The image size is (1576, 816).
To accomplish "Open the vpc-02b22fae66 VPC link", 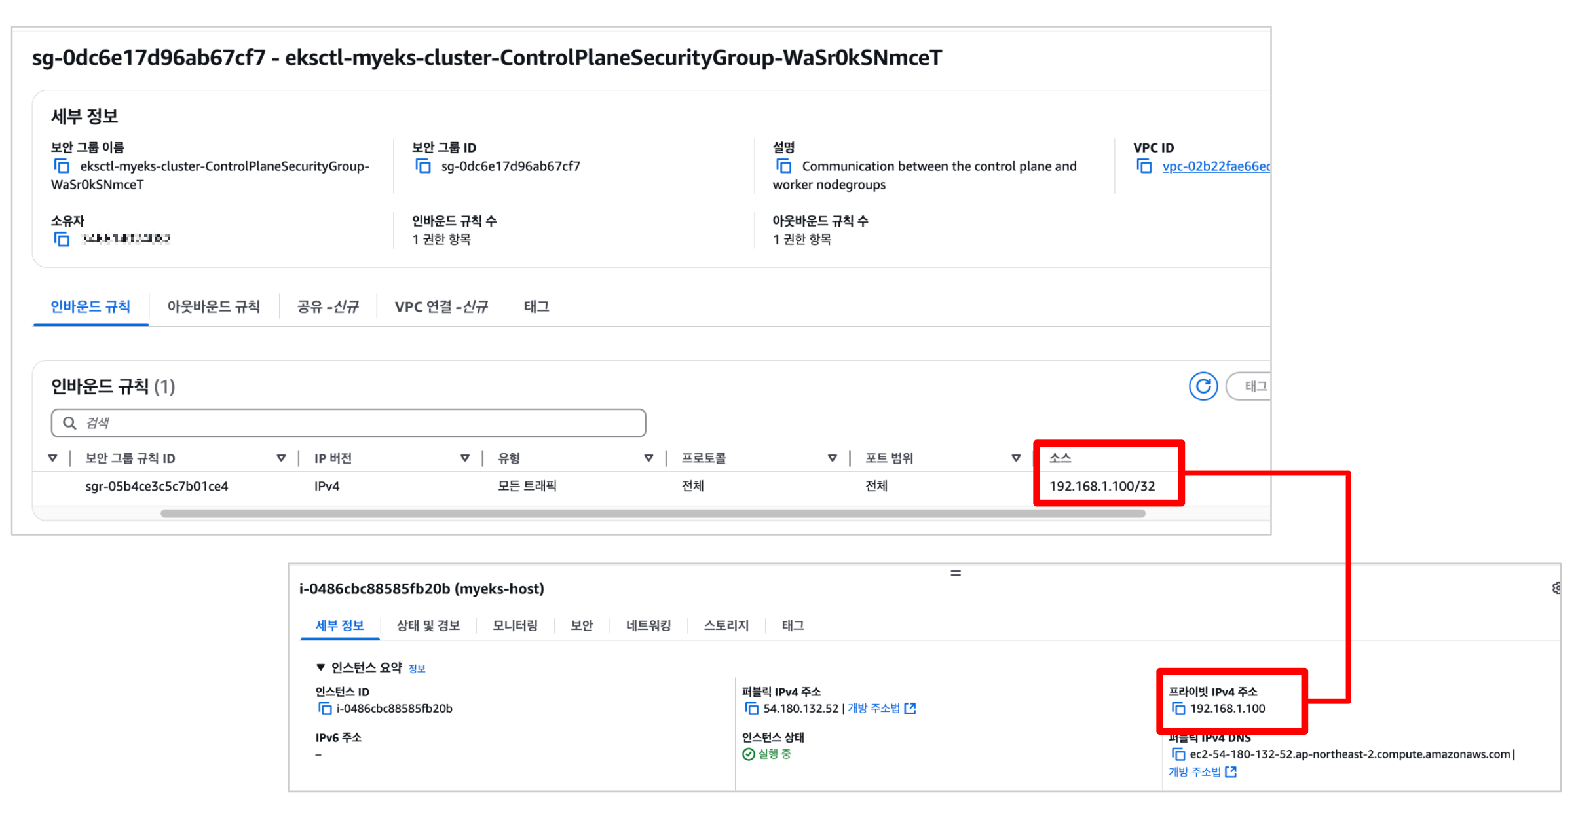I will point(1215,166).
